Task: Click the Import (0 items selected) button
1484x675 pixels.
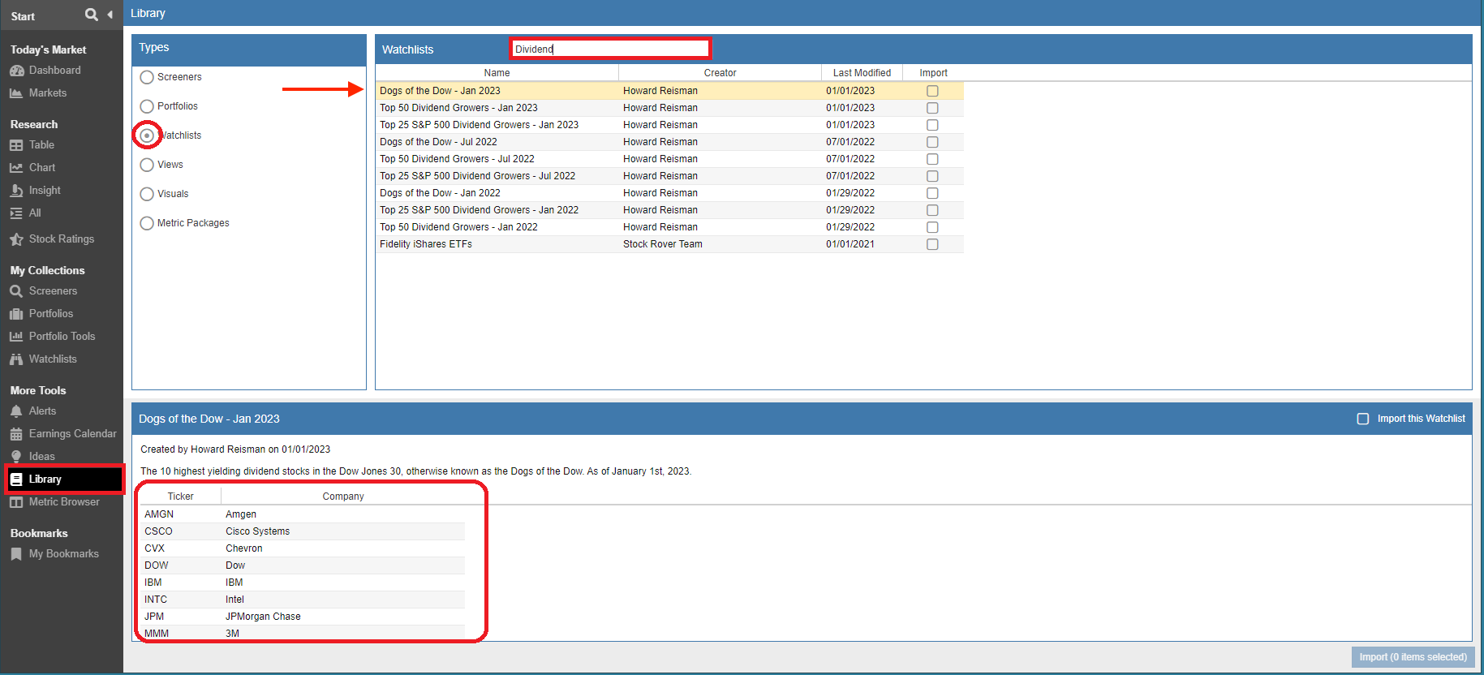Action: click(x=1413, y=657)
